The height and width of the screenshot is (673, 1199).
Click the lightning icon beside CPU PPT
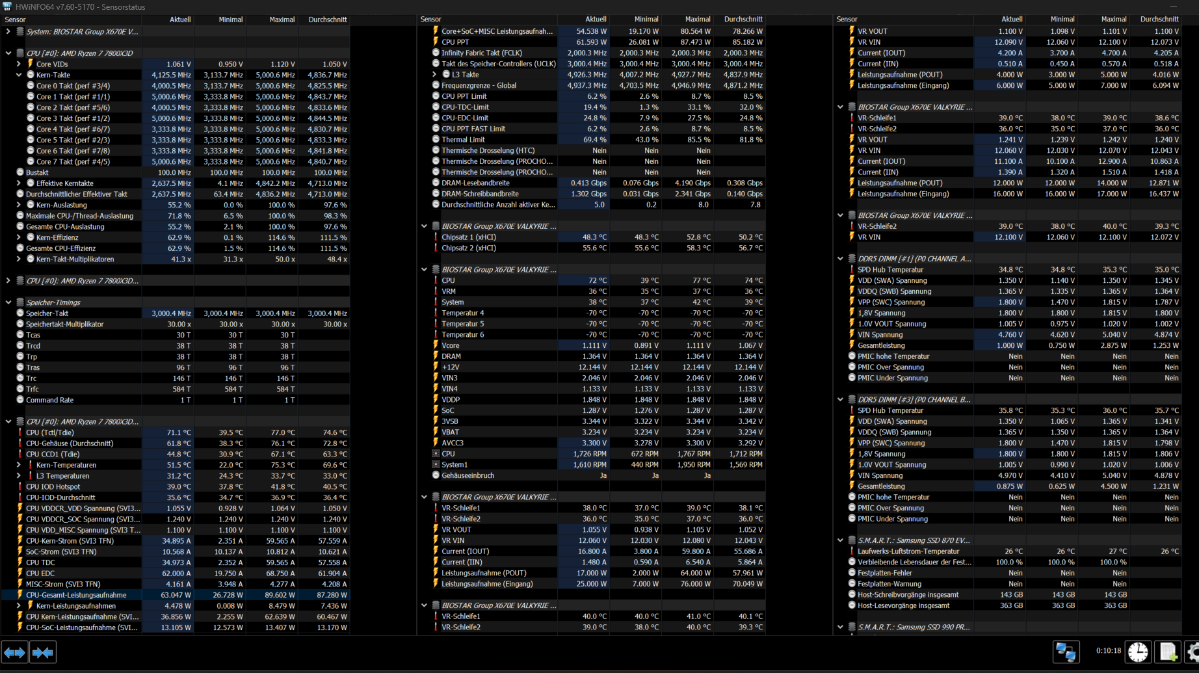(x=436, y=42)
